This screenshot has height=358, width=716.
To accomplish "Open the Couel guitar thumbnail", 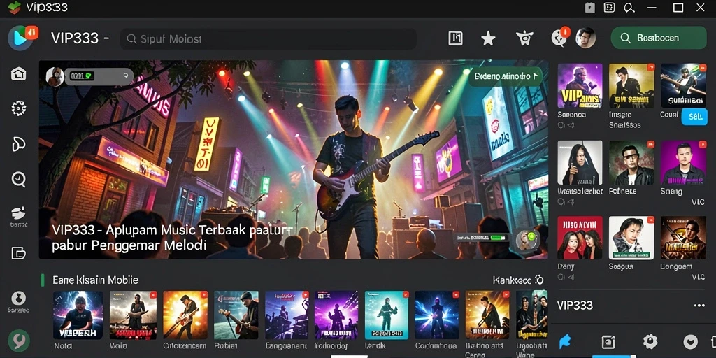I will click(683, 85).
